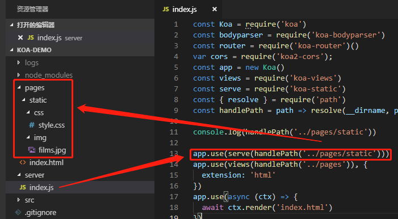Click 'koa-bodyparser' string on line 2

(346, 35)
